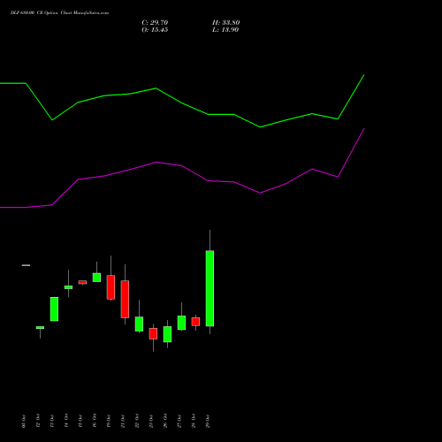Click the green candle for 13 Oct
This screenshot has height=442, width=442.
pos(54,309)
